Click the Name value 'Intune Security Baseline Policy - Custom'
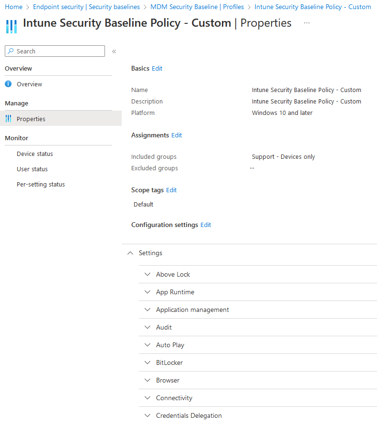 point(306,90)
